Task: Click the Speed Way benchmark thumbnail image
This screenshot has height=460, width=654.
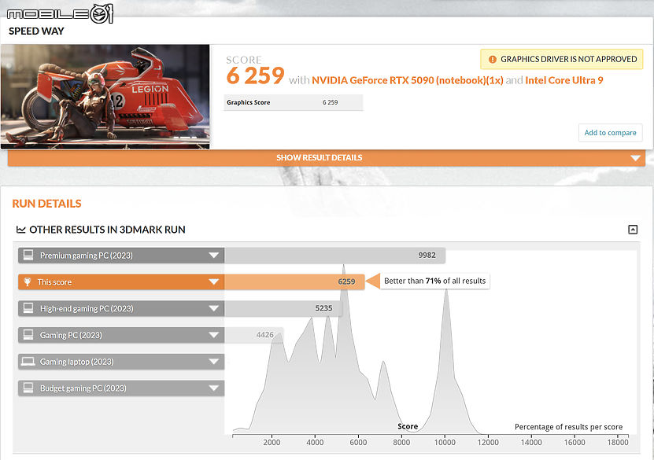Action: pos(105,97)
